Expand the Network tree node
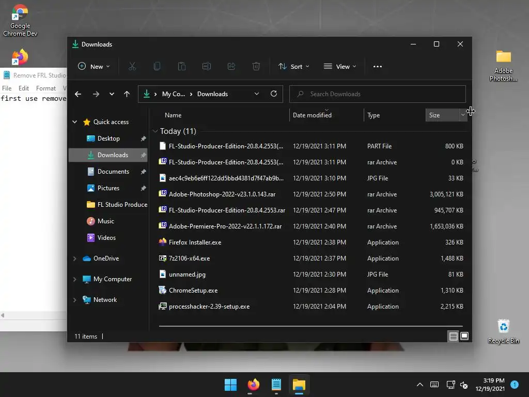Screen dimensions: 529x397 (x=74, y=300)
